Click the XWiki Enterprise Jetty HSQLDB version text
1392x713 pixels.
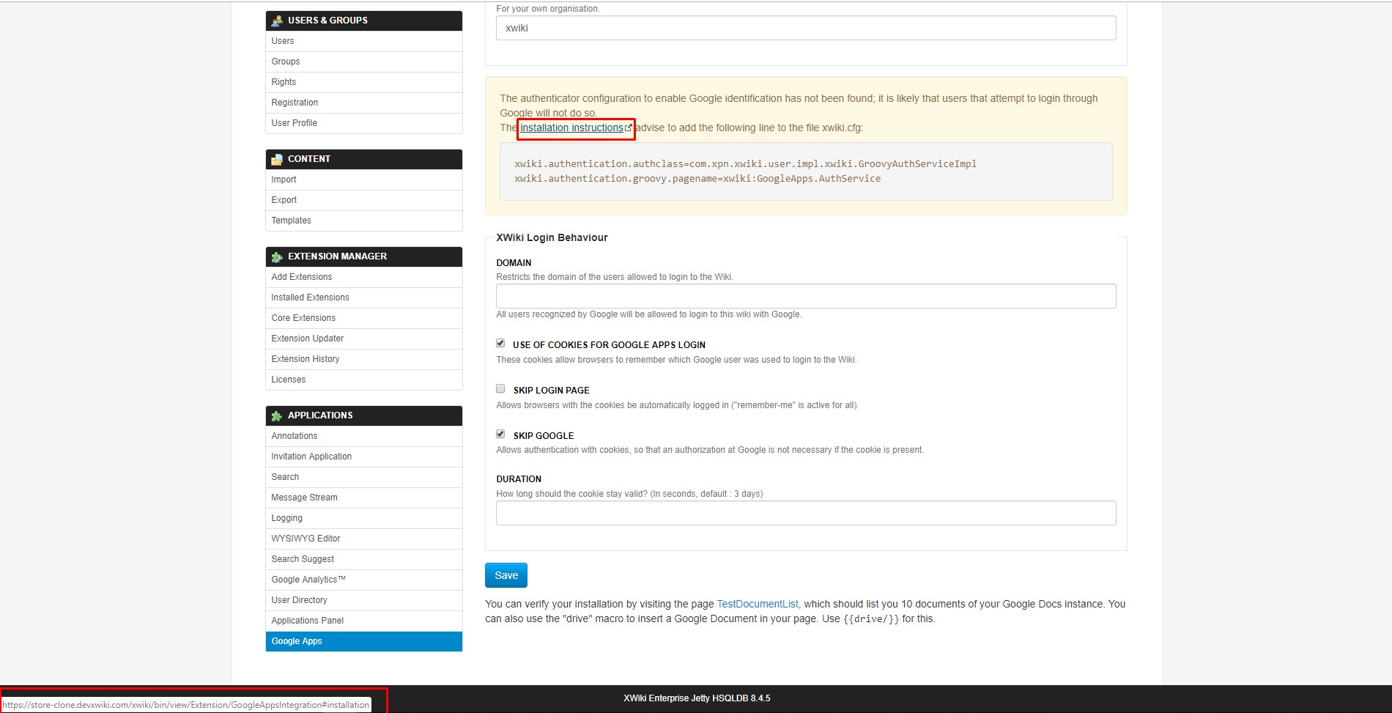pos(697,698)
